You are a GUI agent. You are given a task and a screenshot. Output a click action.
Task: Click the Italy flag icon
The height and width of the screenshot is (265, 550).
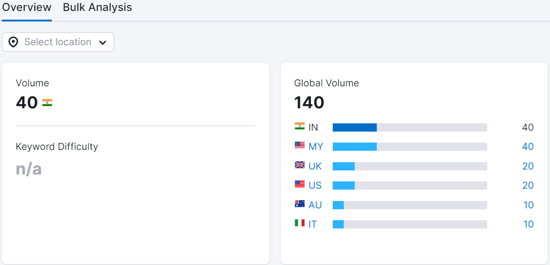[299, 224]
